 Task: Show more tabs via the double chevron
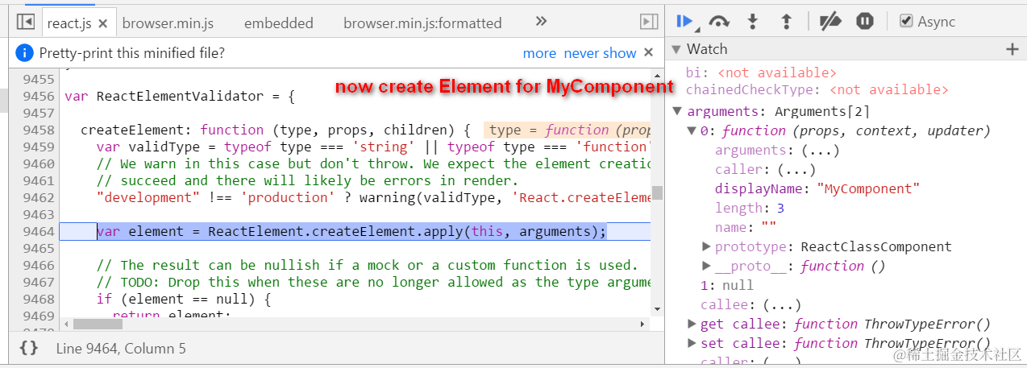541,22
